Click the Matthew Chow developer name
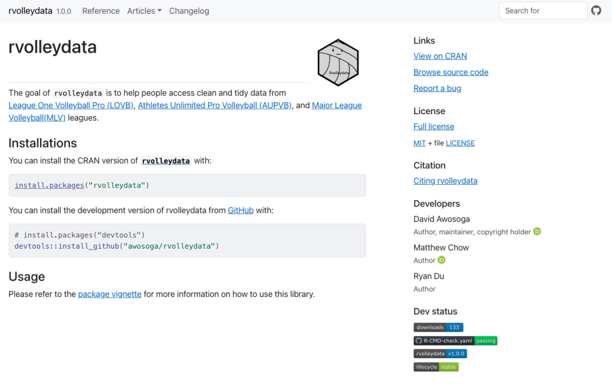Viewport: 612px width, 388px height. click(441, 248)
